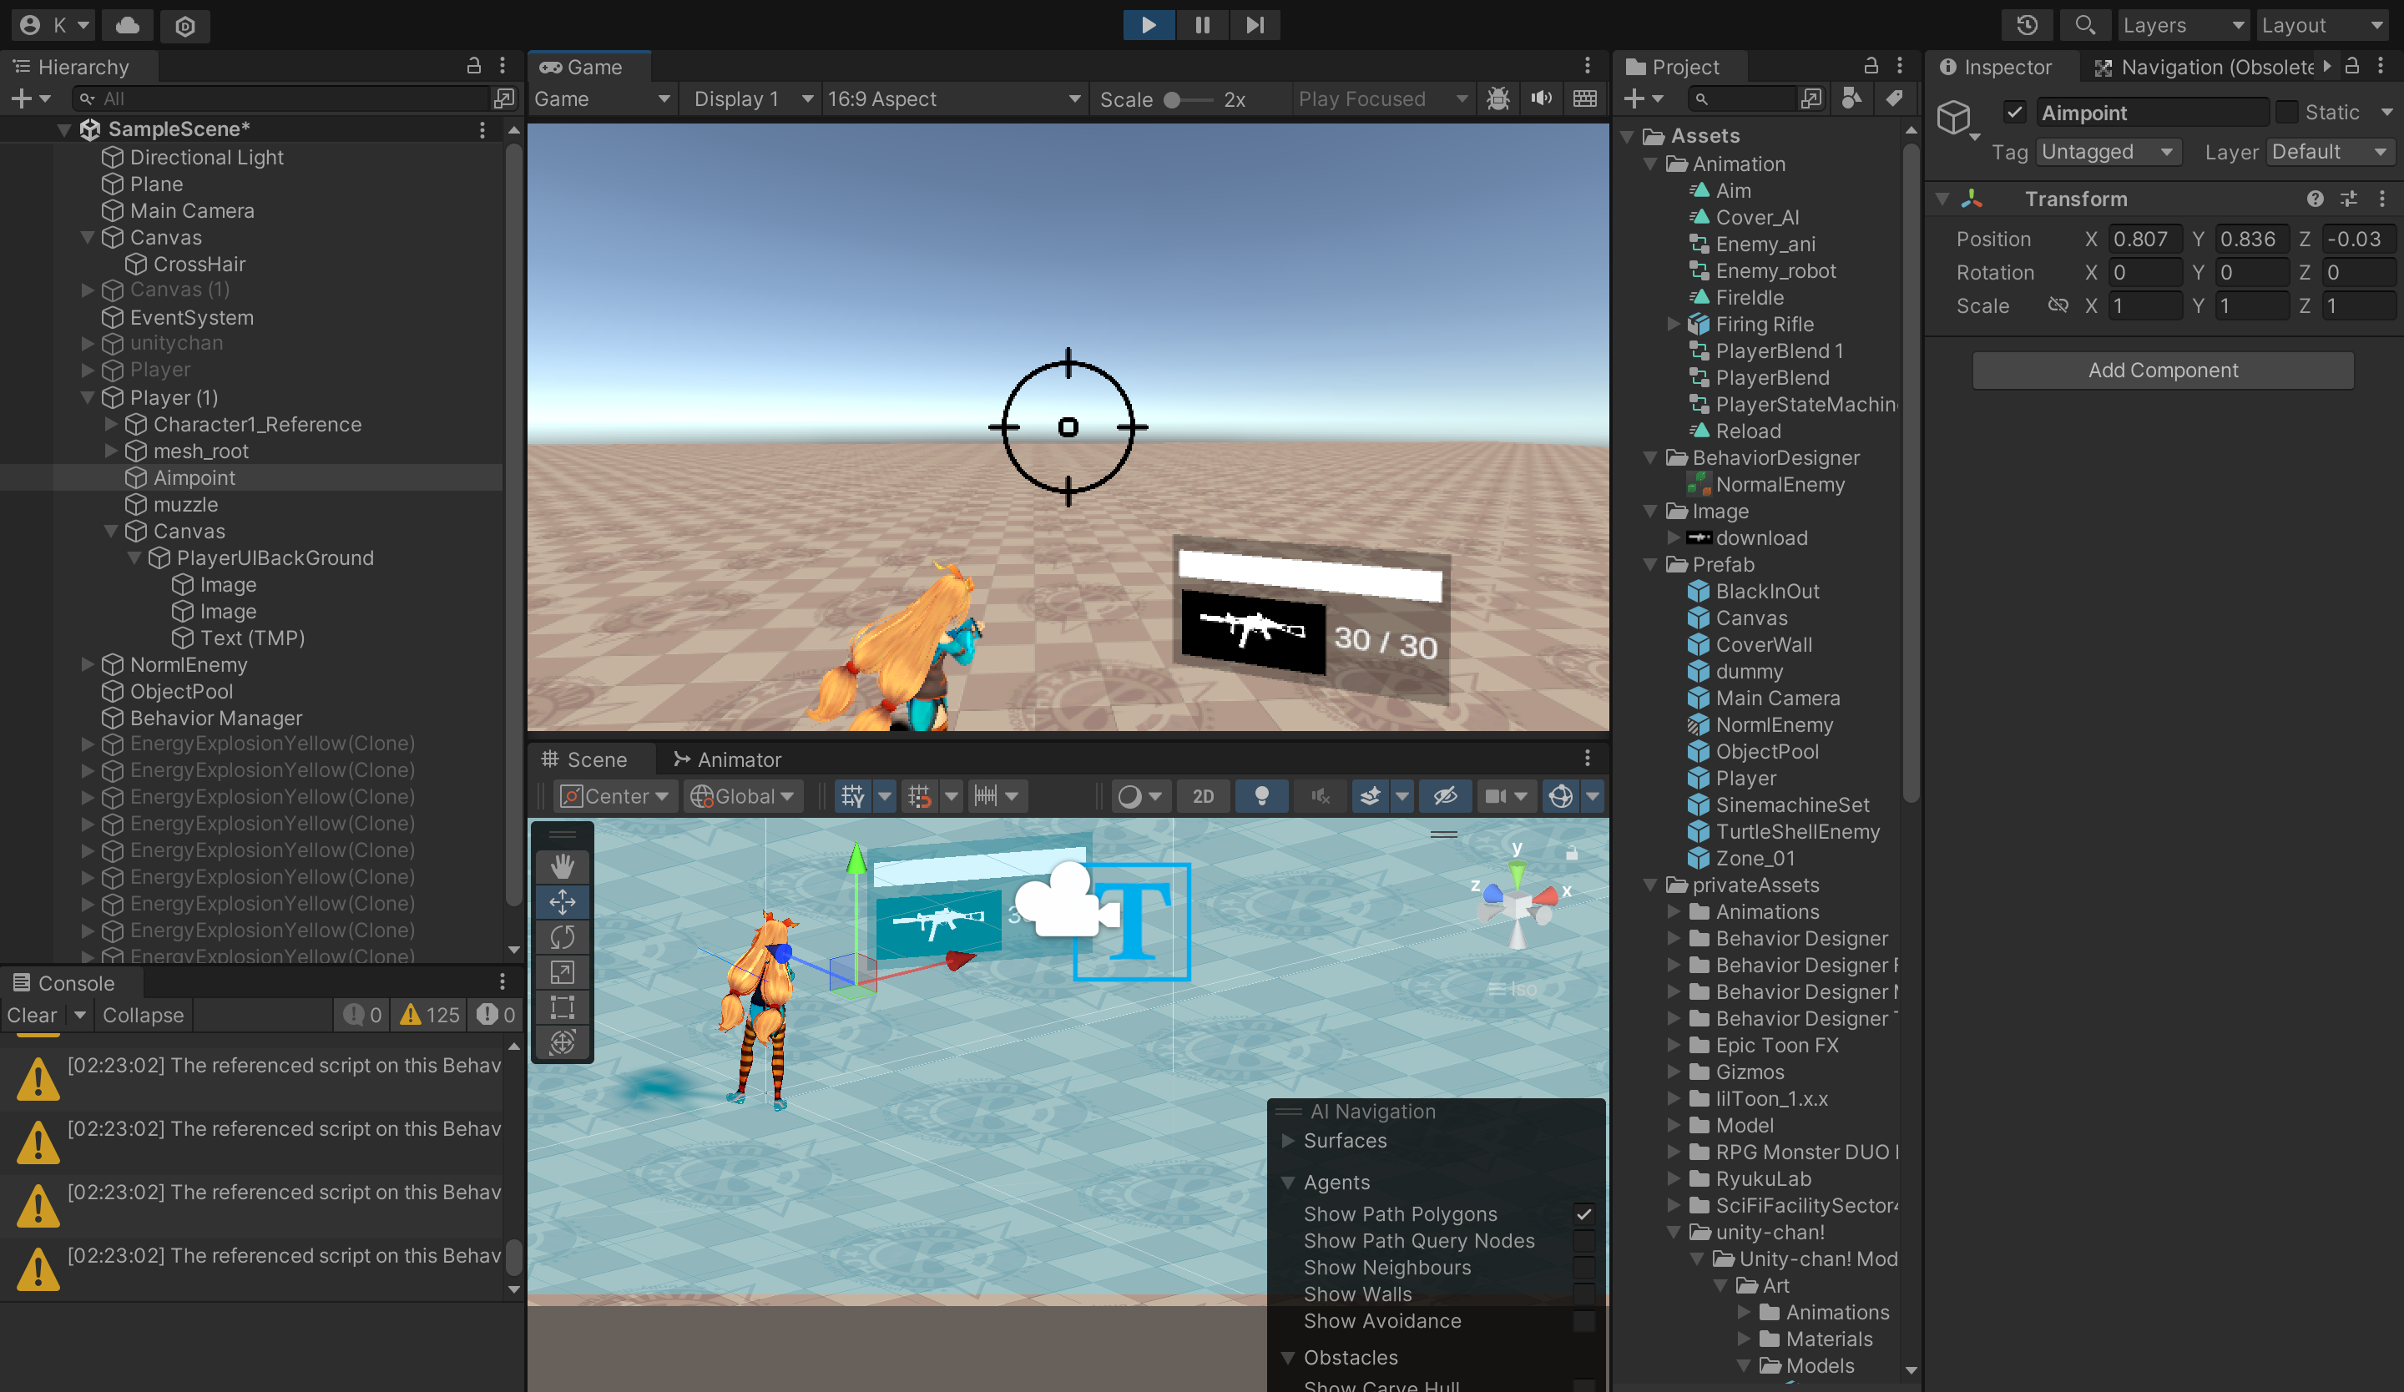The image size is (2404, 1392).
Task: Start Play mode with the play button
Action: click(1149, 25)
